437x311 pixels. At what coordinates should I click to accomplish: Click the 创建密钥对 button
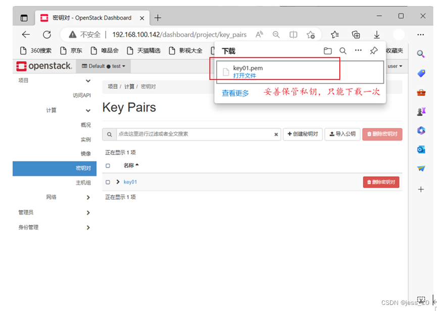click(x=303, y=134)
